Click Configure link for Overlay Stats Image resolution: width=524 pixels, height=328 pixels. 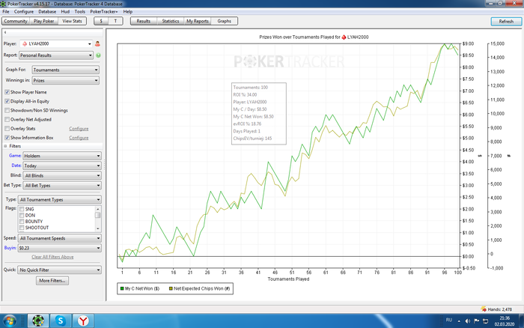pyautogui.click(x=79, y=128)
